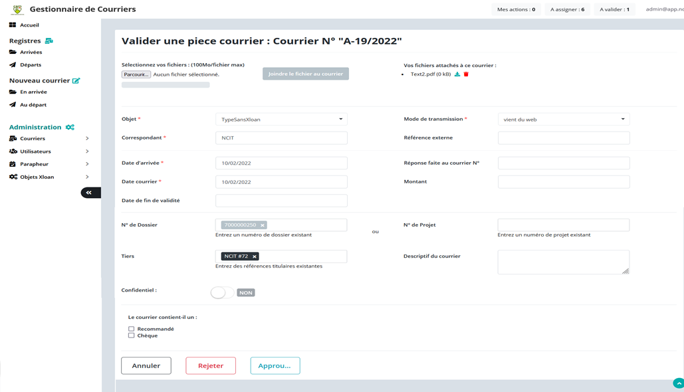Go to Accueil in sidebar
Image resolution: width=684 pixels, height=392 pixels.
coord(29,25)
